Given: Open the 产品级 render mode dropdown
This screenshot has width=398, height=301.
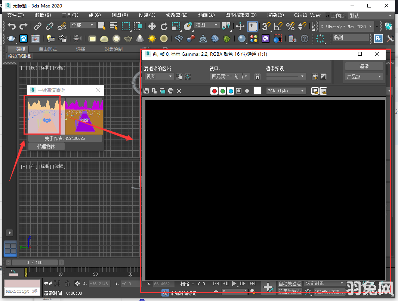Looking at the screenshot, I should pos(364,77).
